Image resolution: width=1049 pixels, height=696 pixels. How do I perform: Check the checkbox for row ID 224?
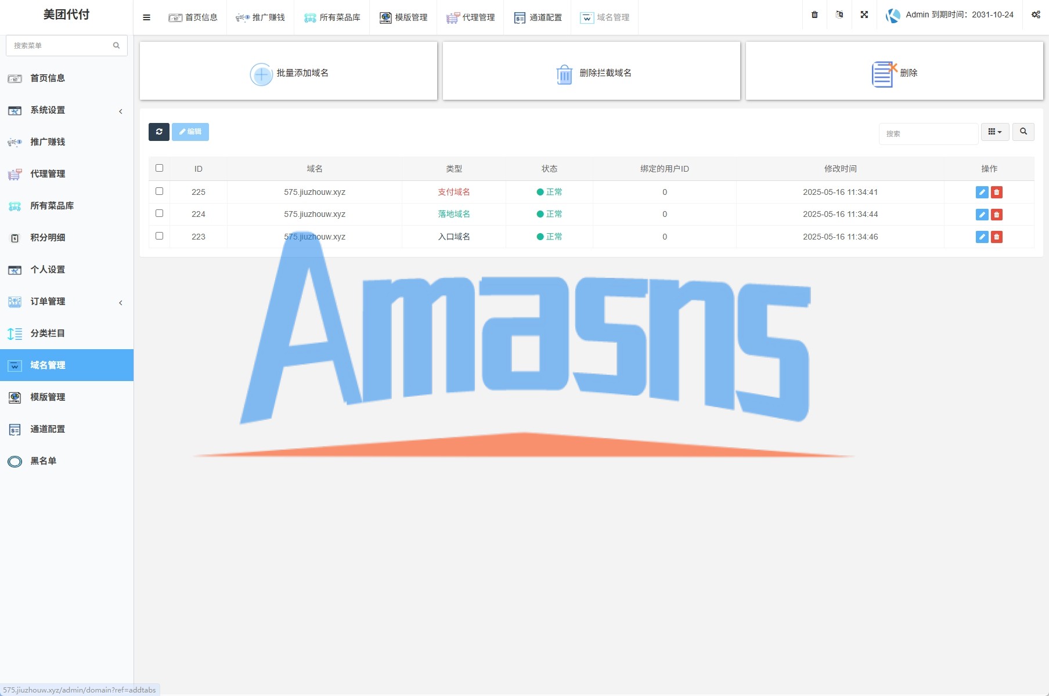tap(159, 213)
